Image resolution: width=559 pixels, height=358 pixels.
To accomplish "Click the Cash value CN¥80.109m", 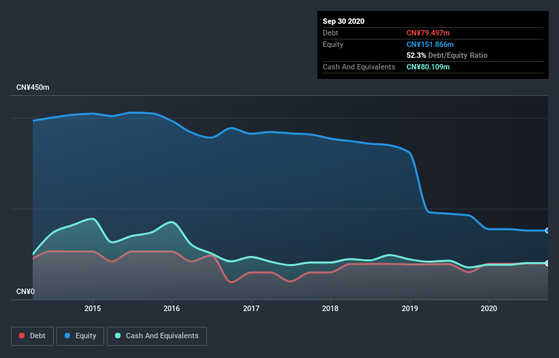I will tap(428, 67).
